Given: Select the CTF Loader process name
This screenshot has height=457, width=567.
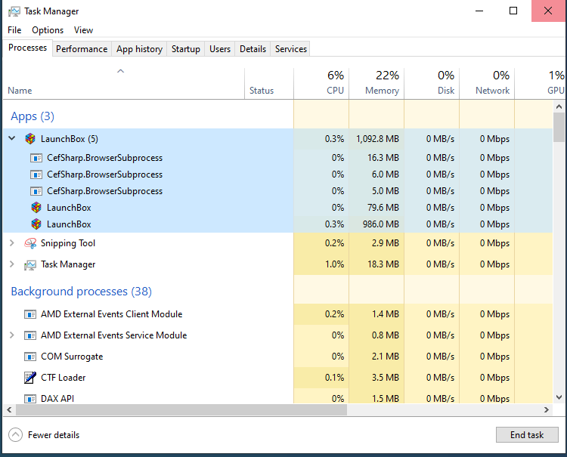Looking at the screenshot, I should click(64, 378).
